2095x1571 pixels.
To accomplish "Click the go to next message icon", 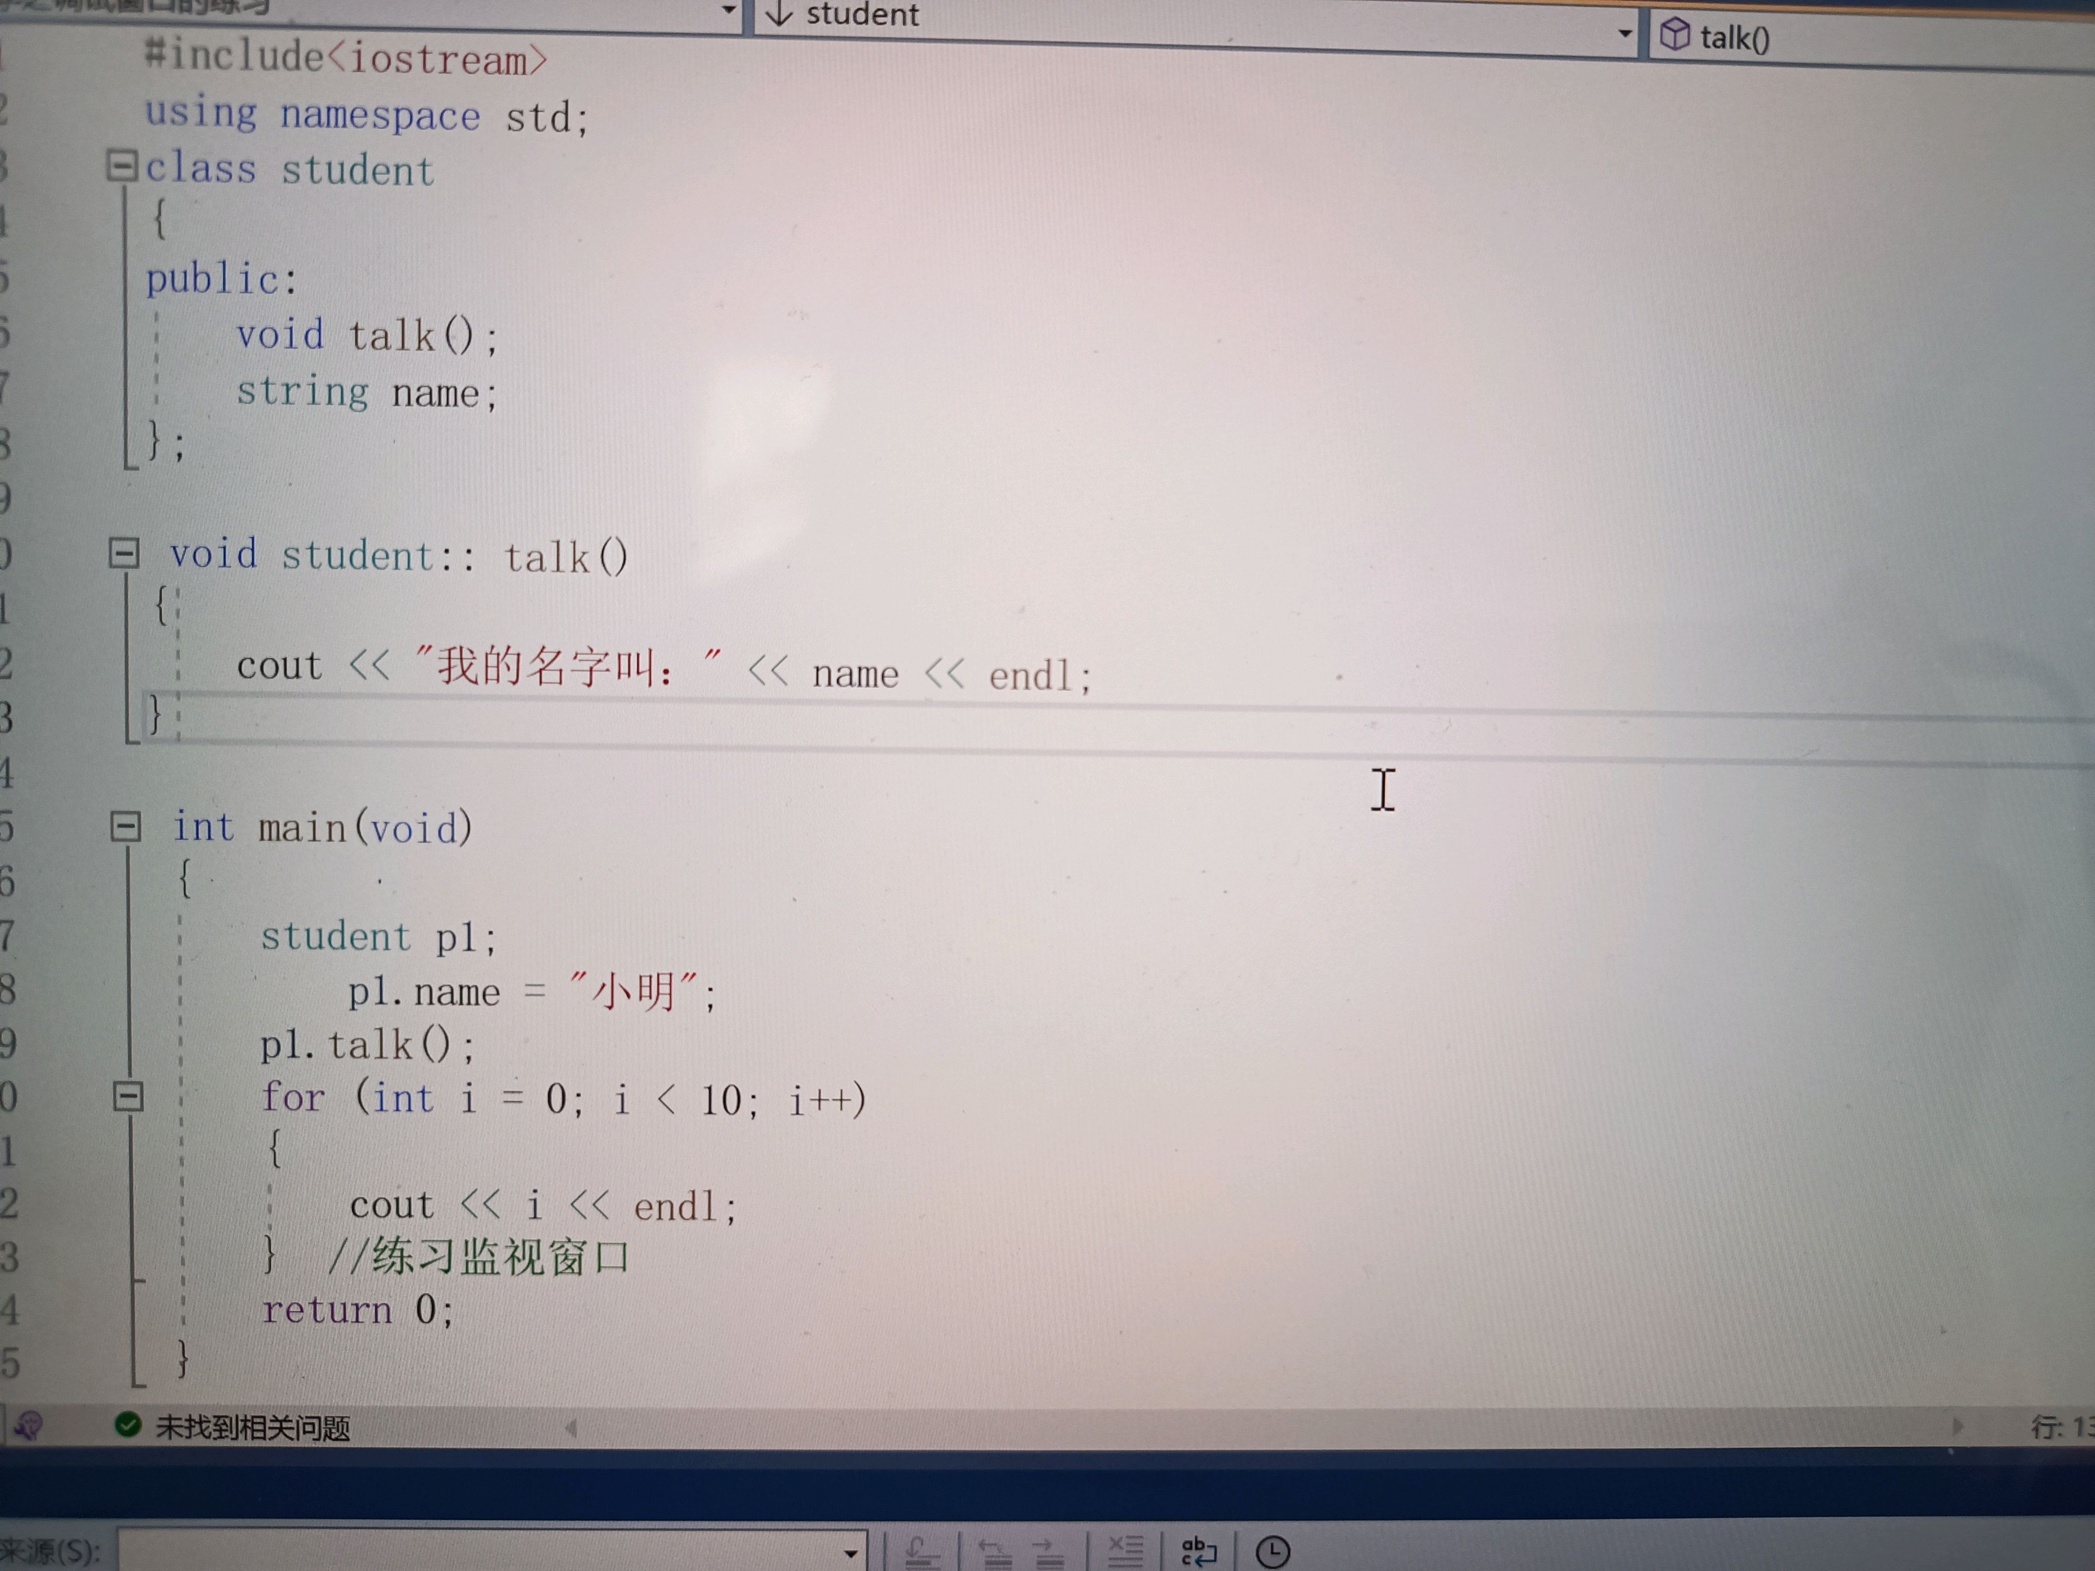I will click(1049, 1551).
